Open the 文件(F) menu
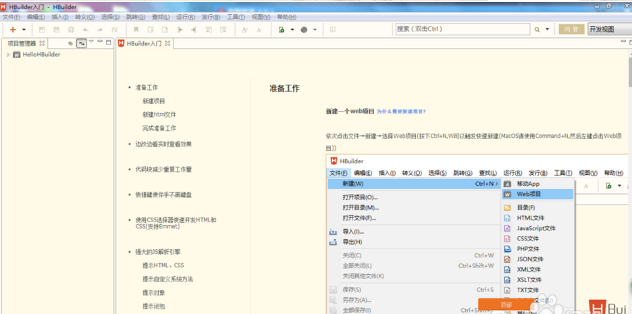The image size is (632, 314). point(11,17)
